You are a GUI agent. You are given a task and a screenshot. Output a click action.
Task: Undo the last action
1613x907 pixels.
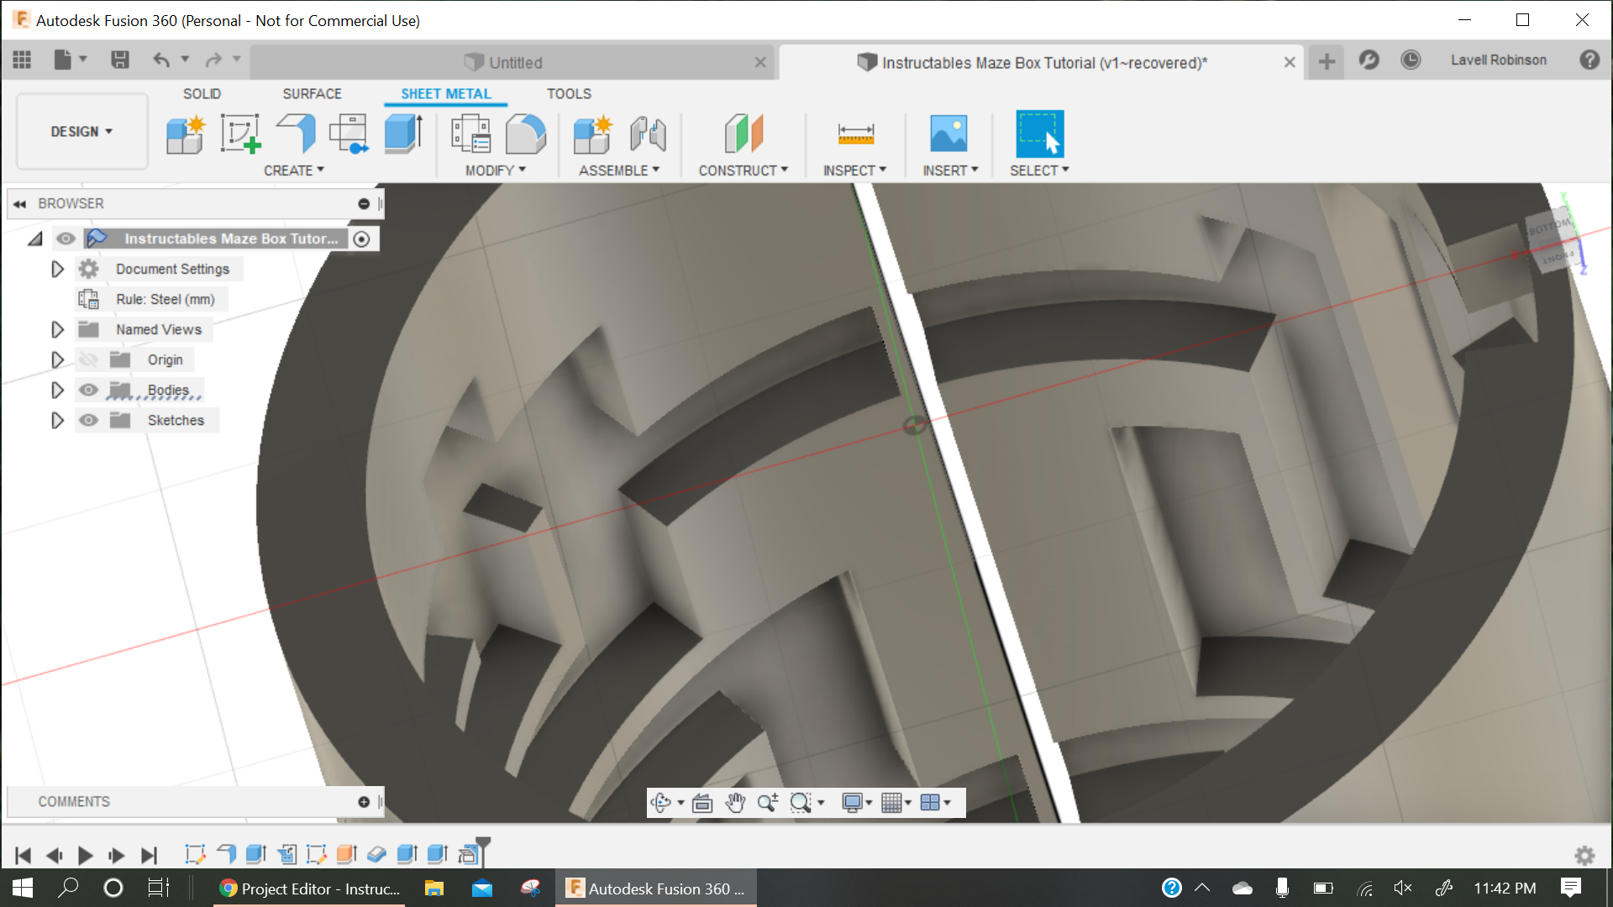(x=161, y=60)
